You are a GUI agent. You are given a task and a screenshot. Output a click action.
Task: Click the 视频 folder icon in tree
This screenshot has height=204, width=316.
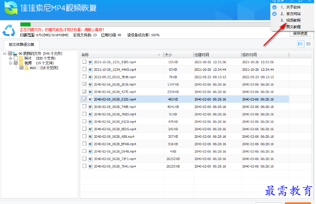pos(21,63)
